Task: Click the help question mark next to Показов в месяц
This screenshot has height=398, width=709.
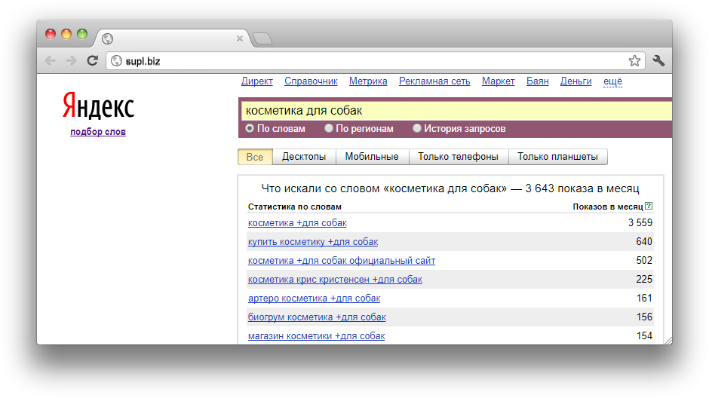Action: (649, 206)
